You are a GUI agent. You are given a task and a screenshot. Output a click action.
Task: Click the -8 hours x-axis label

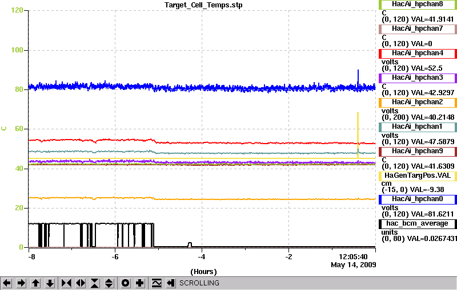click(x=31, y=257)
